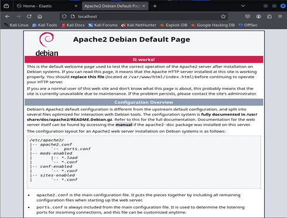Click the /etc/apache2/ line in code block
The height and width of the screenshot is (218, 287).
(47, 140)
